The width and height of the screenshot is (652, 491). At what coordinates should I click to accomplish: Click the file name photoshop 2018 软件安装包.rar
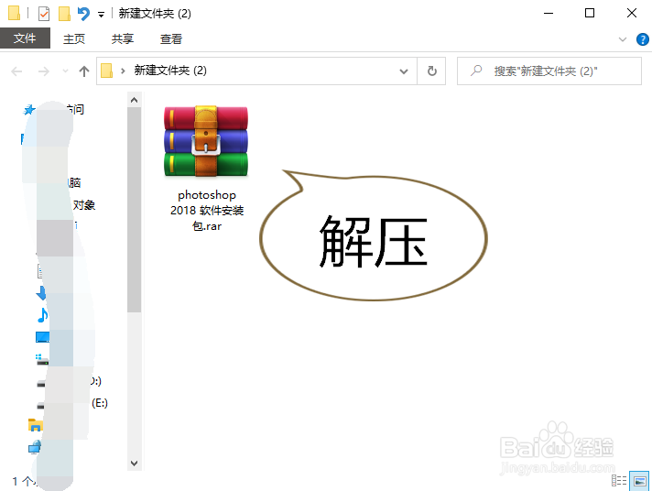207,211
